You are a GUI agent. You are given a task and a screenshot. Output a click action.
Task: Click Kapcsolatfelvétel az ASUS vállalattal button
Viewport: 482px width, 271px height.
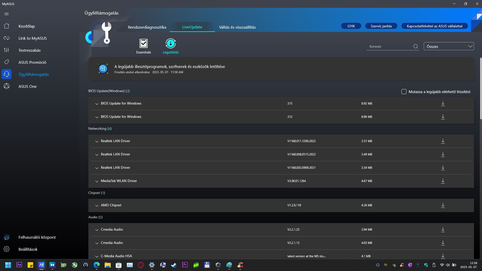point(434,26)
